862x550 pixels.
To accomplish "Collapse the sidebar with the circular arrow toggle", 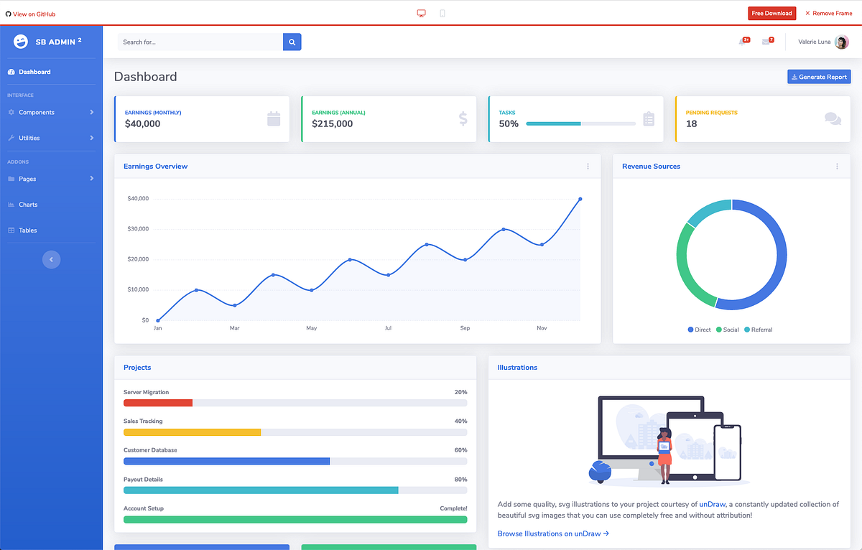I will 51,259.
